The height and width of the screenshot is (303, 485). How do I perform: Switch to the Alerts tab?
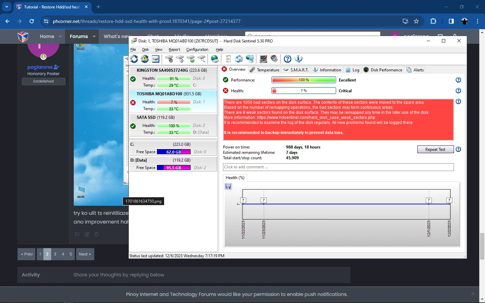(415, 70)
